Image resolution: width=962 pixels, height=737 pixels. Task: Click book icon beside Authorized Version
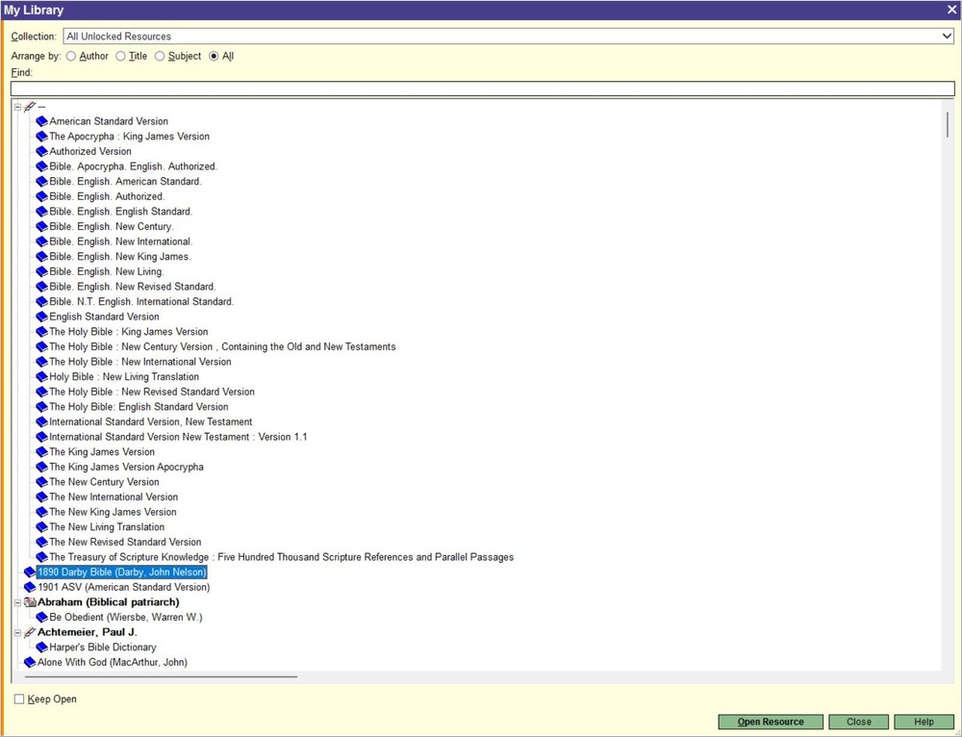41,152
